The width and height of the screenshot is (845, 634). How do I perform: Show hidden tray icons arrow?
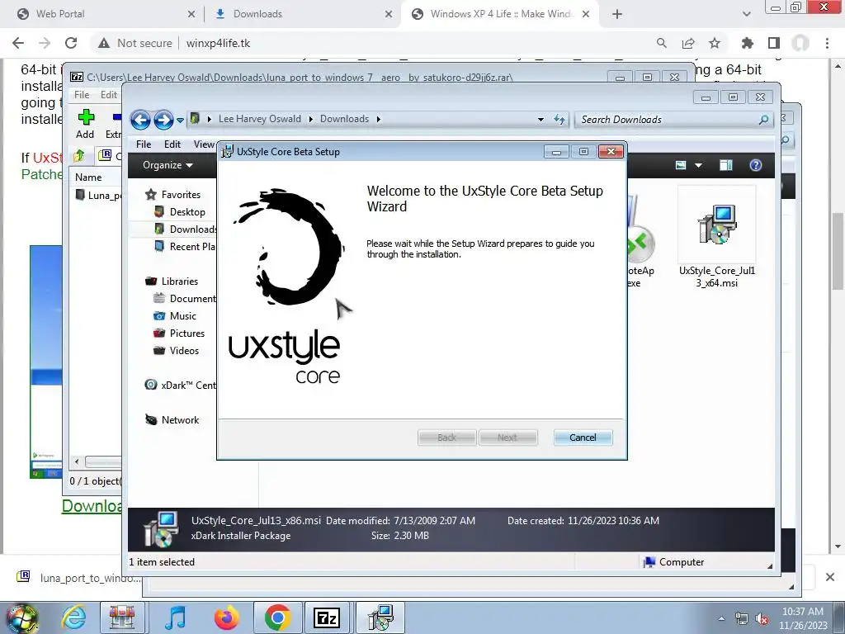721,618
